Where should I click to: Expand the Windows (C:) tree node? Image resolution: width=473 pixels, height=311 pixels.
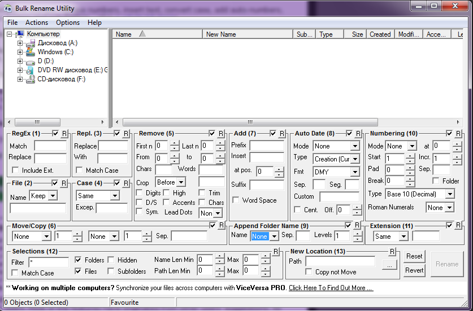coord(20,52)
